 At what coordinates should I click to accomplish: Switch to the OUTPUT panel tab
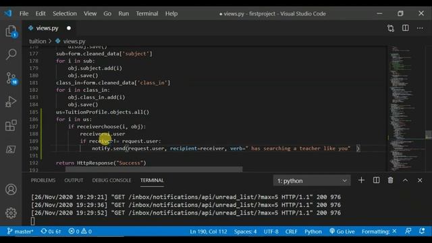point(74,180)
